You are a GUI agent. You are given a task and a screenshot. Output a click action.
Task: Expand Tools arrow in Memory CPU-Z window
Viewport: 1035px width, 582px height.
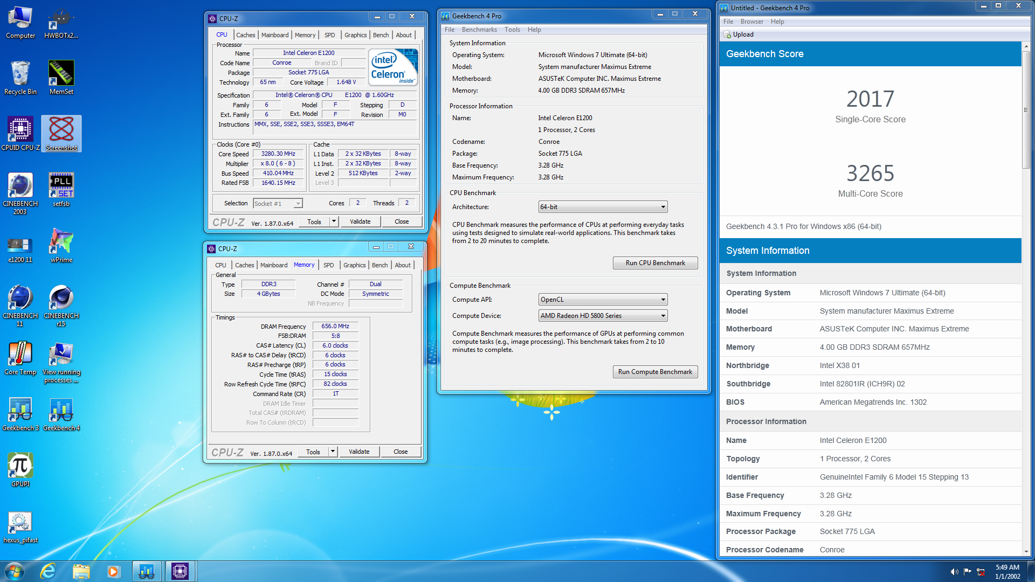[333, 452]
